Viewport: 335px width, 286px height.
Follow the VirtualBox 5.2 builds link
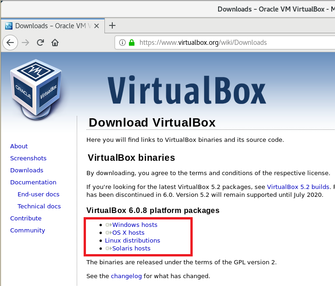pyautogui.click(x=298, y=187)
